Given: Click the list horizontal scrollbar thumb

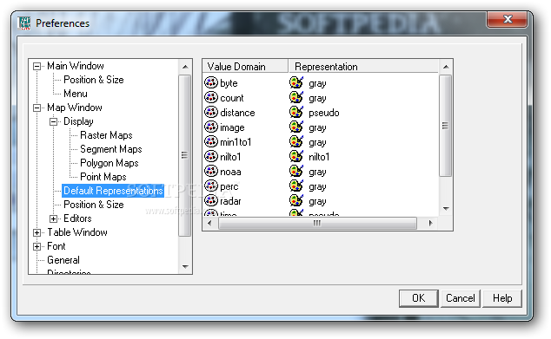Looking at the screenshot, I should click(x=317, y=224).
